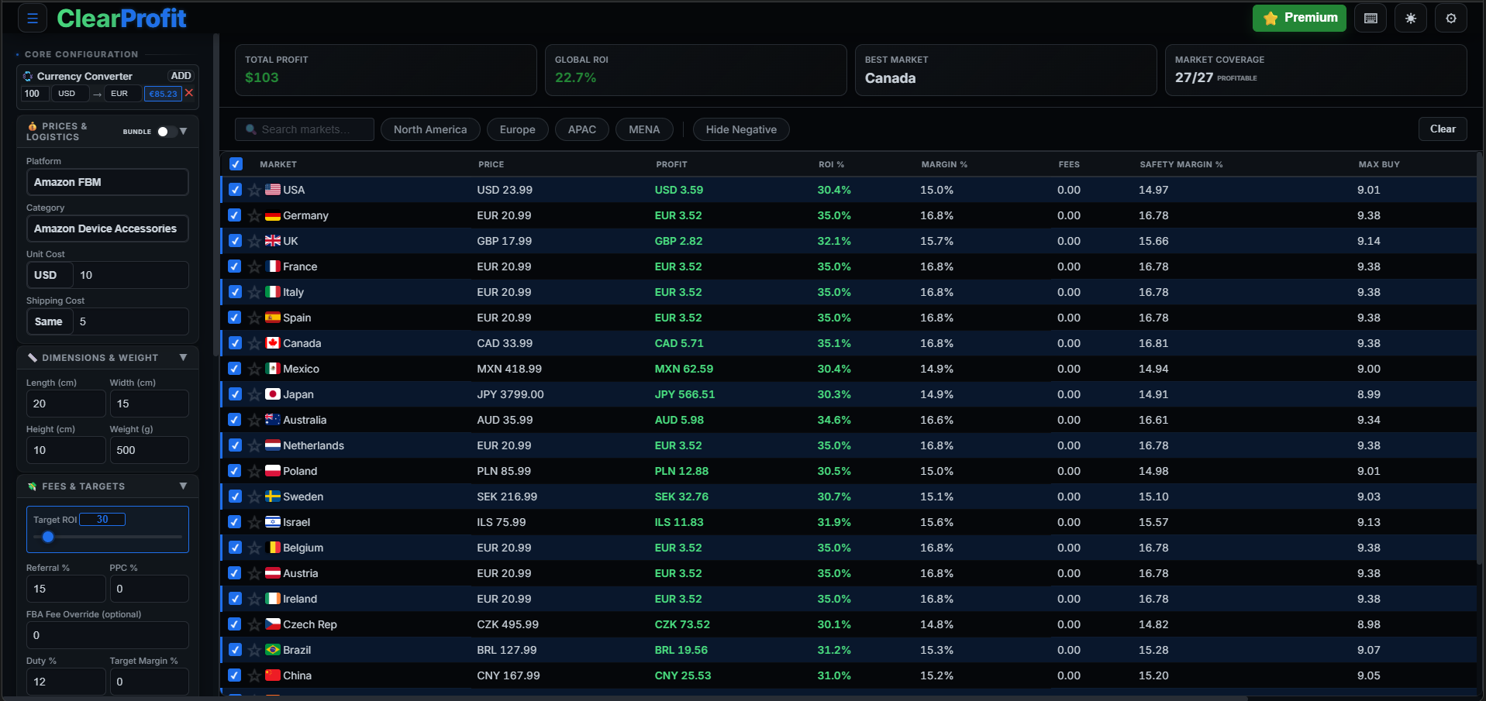Switch to the Europe markets tab

tap(517, 129)
